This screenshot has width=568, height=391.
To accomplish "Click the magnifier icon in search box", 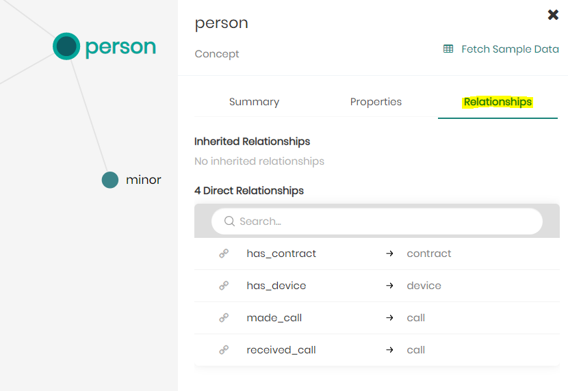I will [x=229, y=221].
